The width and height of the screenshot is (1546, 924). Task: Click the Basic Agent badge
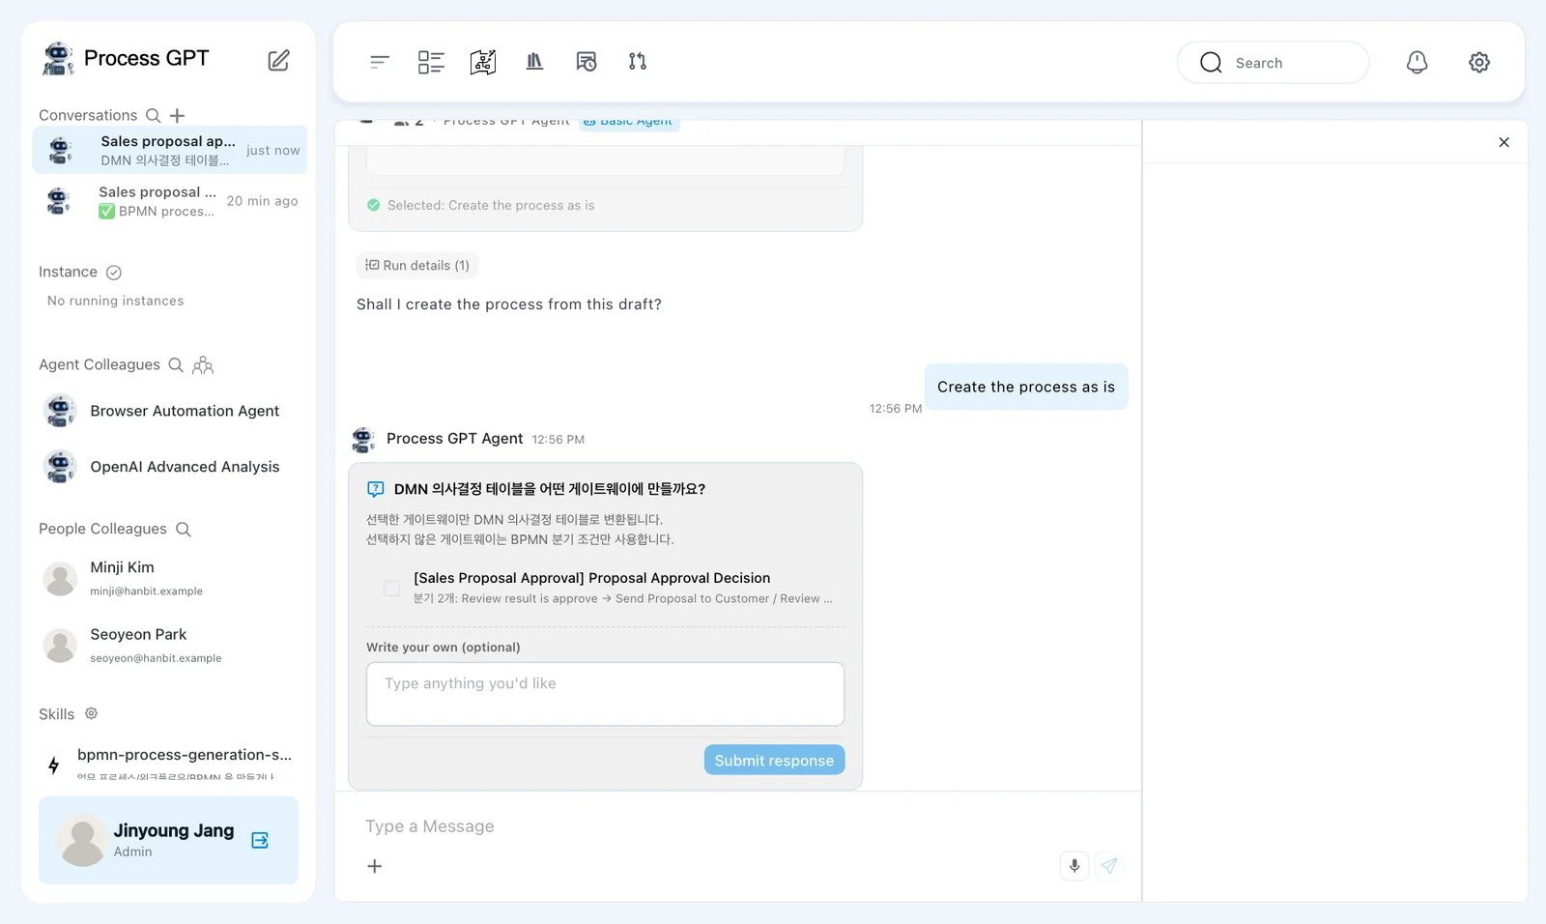(x=629, y=122)
